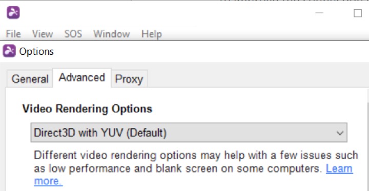Expand the video rendering chevron arrow
The height and width of the screenshot is (191, 369).
point(340,133)
